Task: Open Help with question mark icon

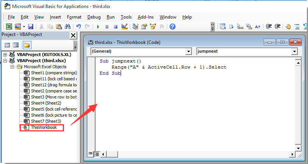Action: pos(173,27)
